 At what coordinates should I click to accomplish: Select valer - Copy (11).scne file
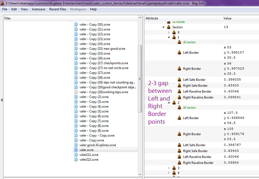[x=95, y=29]
